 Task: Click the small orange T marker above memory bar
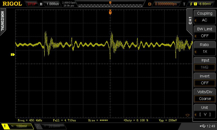point(110,2)
